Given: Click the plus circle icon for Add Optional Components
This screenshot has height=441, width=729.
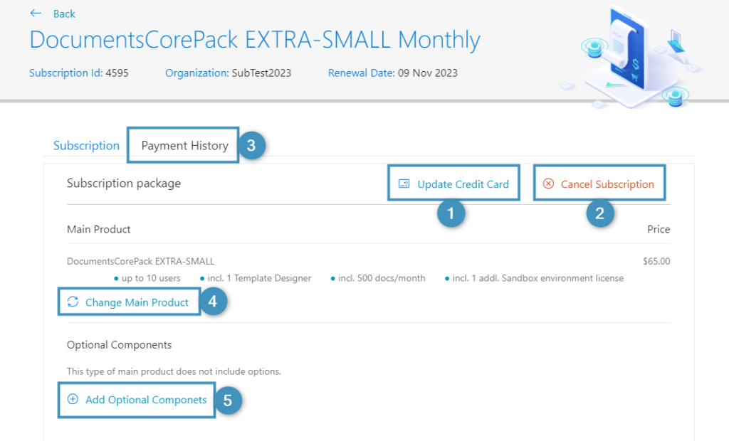Looking at the screenshot, I should click(x=73, y=399).
